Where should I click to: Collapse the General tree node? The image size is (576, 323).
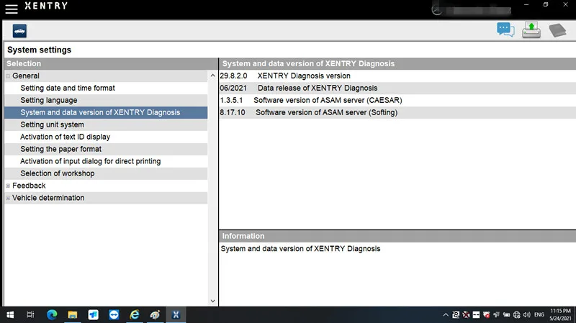coord(8,76)
